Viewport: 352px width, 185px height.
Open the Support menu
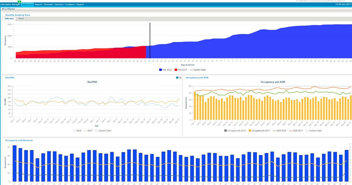pos(80,4)
